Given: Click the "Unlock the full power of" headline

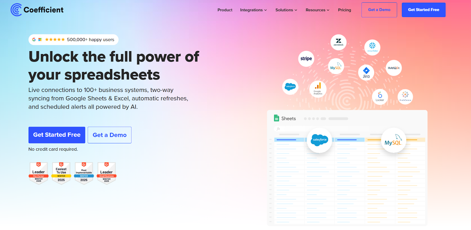Looking at the screenshot, I should [x=114, y=57].
